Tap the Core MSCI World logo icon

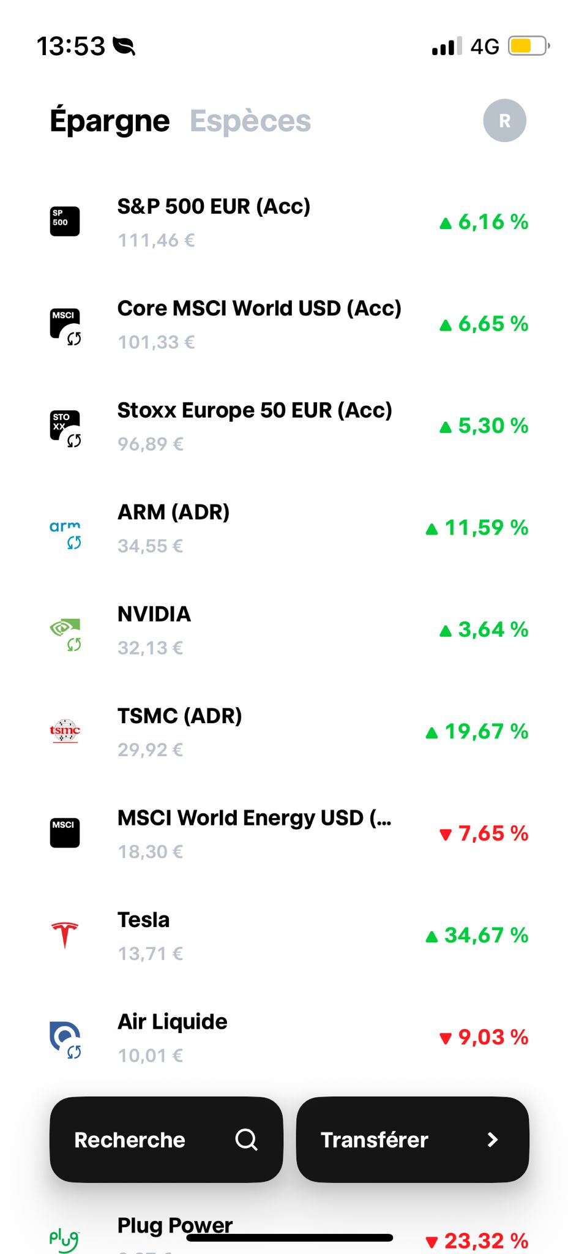coord(65,324)
